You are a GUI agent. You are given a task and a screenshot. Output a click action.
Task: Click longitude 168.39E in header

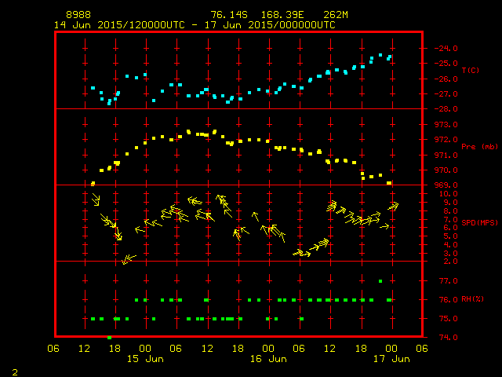pyautogui.click(x=282, y=15)
